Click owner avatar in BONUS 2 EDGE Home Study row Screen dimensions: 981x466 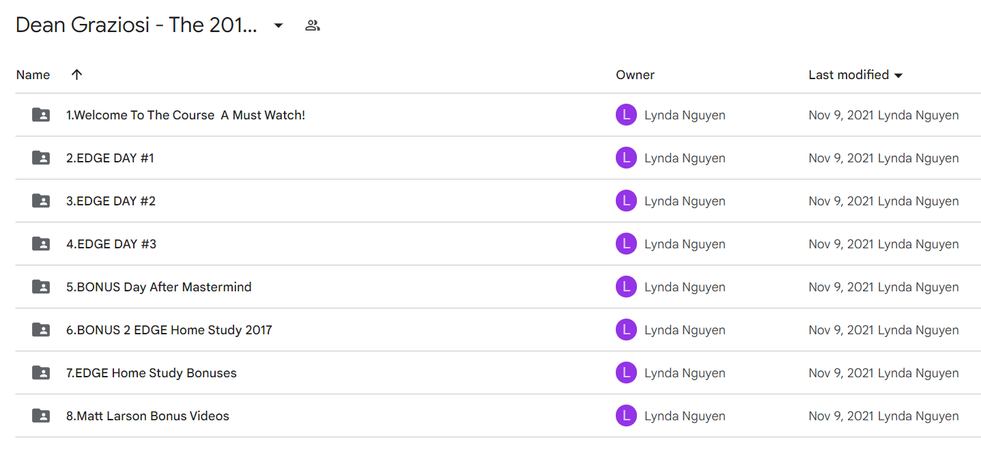(626, 330)
